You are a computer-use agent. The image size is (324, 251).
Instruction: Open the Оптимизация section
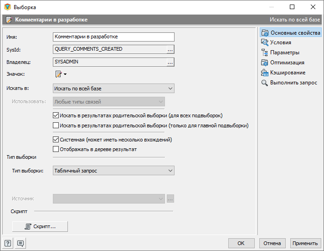point(287,63)
